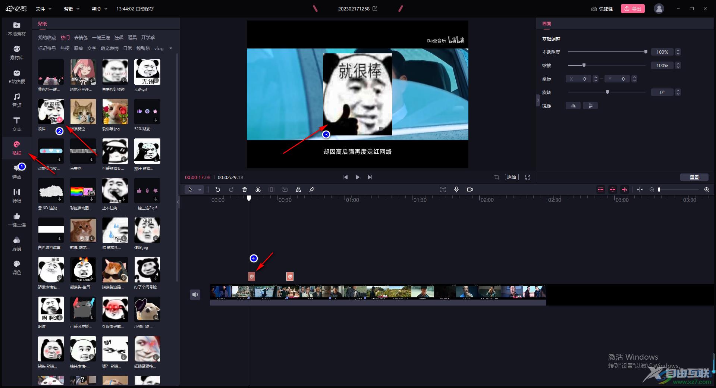Start voice recording with microphone icon
The width and height of the screenshot is (716, 388).
click(456, 190)
